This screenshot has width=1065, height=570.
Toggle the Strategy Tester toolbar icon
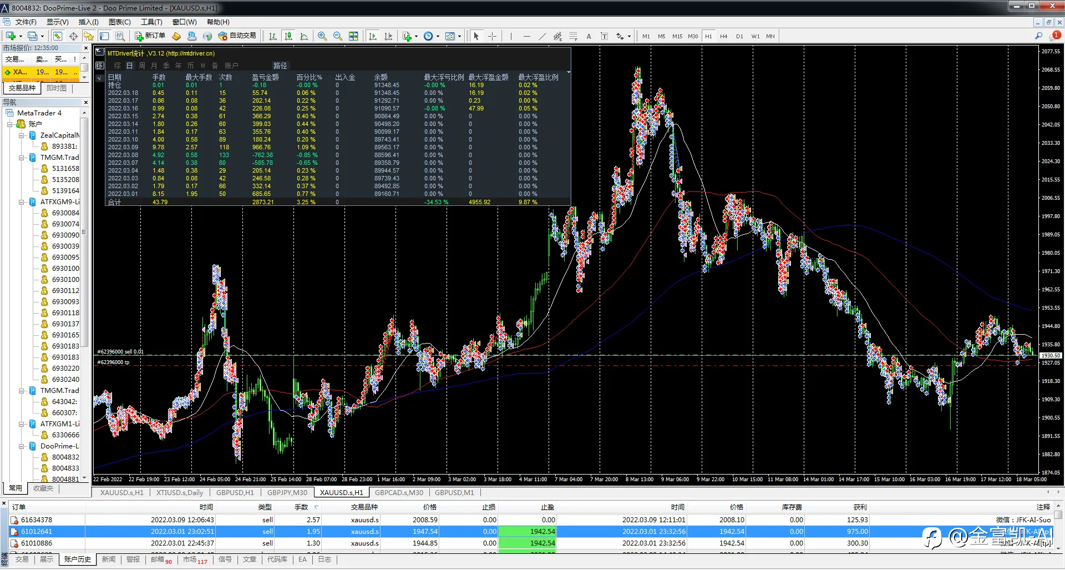[x=120, y=36]
